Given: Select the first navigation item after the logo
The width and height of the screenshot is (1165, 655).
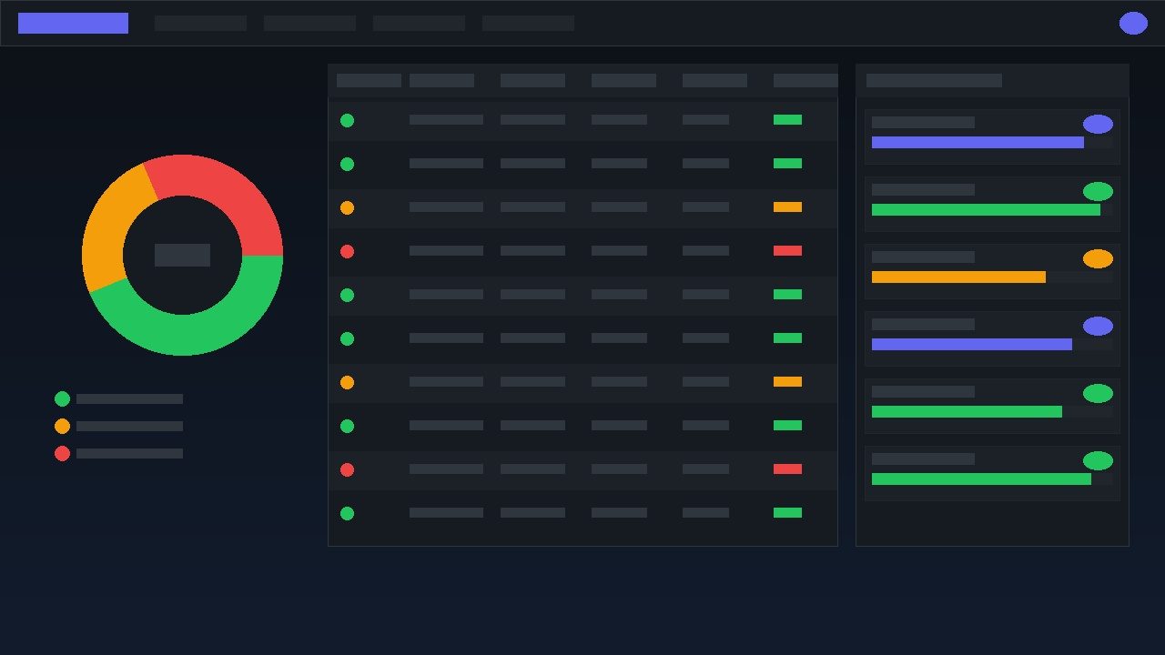Looking at the screenshot, I should (x=200, y=23).
